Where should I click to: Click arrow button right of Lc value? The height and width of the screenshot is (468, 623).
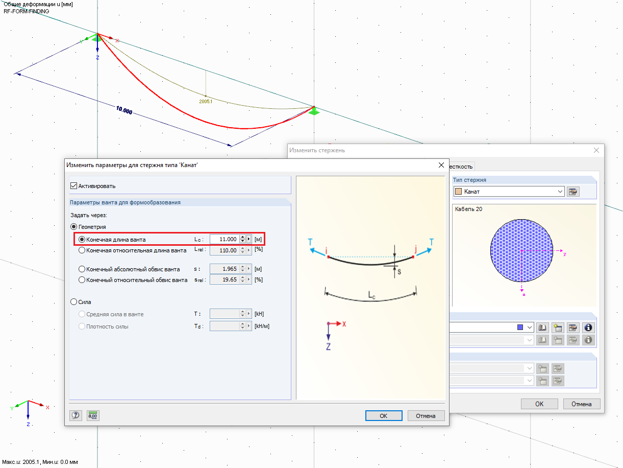point(249,239)
